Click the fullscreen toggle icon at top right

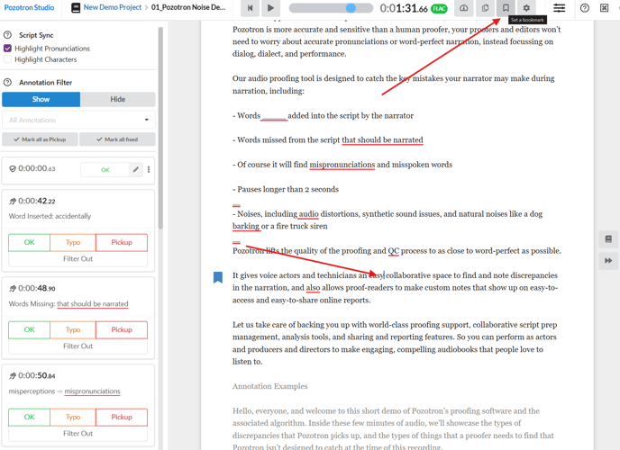pos(604,8)
